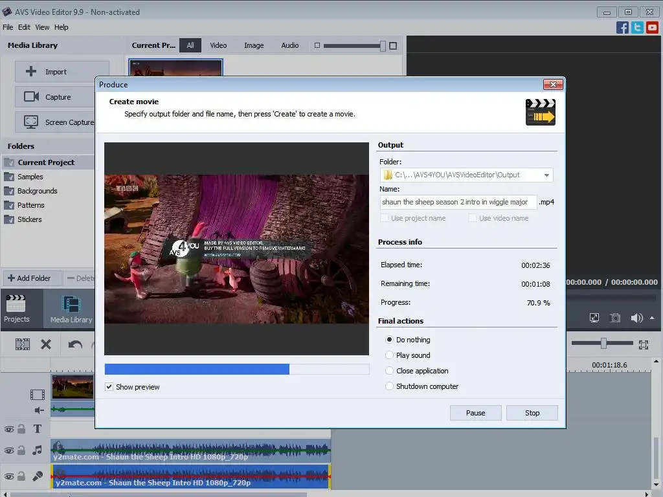Click the small thumbnail size icon
The image size is (663, 497).
(x=317, y=45)
